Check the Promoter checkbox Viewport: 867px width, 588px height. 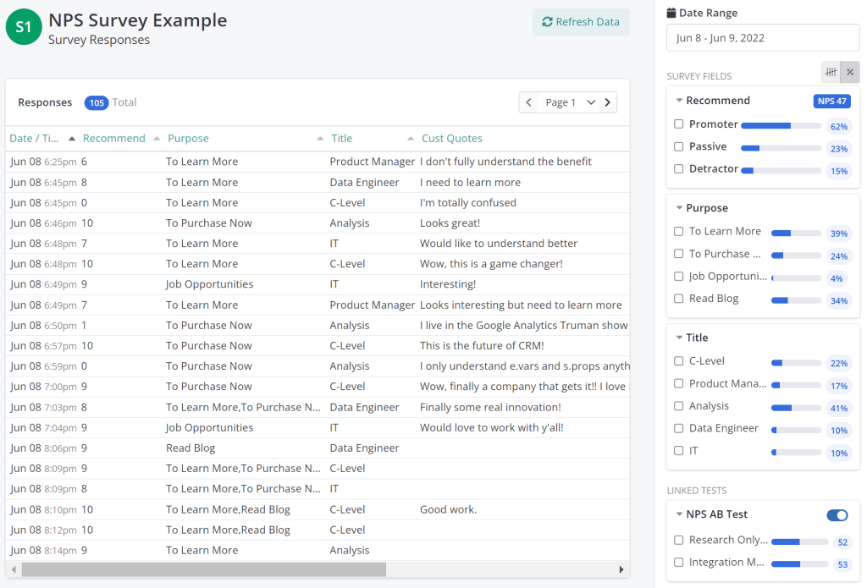[x=679, y=124]
